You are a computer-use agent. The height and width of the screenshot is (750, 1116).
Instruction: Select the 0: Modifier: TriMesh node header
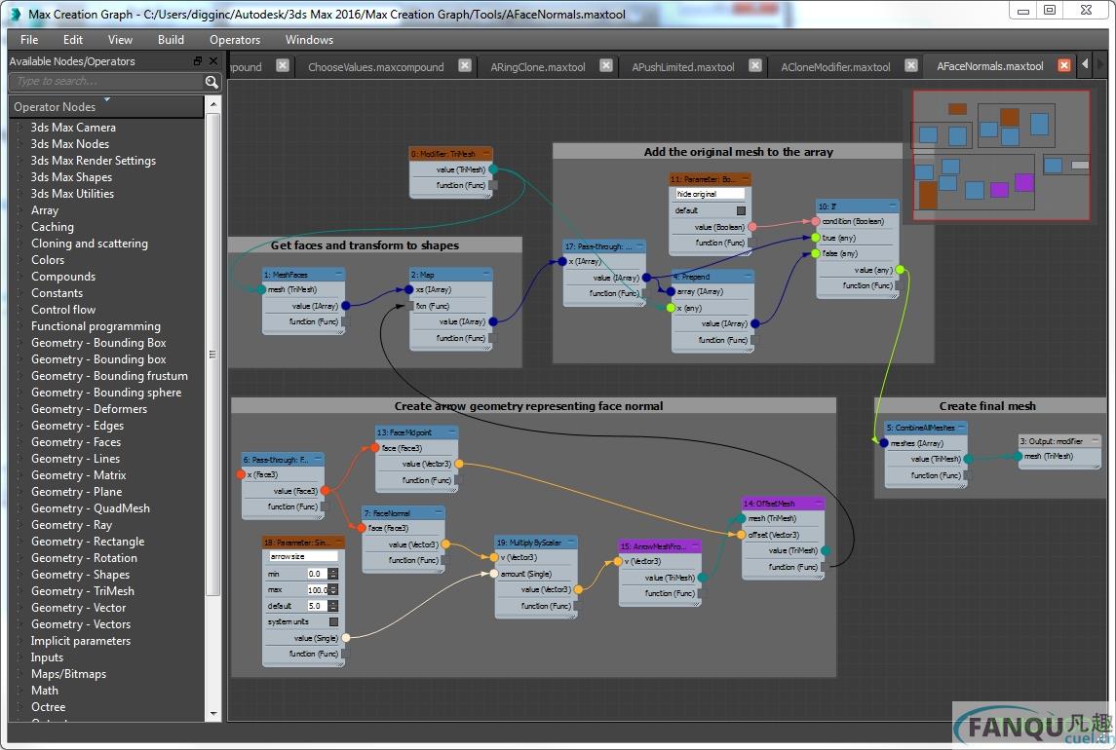tap(451, 154)
